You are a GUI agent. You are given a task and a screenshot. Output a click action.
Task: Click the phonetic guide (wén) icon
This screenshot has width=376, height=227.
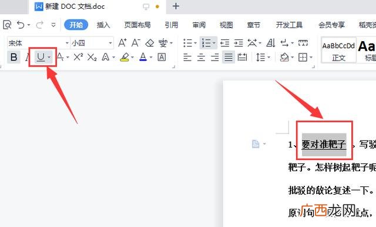[163, 43]
